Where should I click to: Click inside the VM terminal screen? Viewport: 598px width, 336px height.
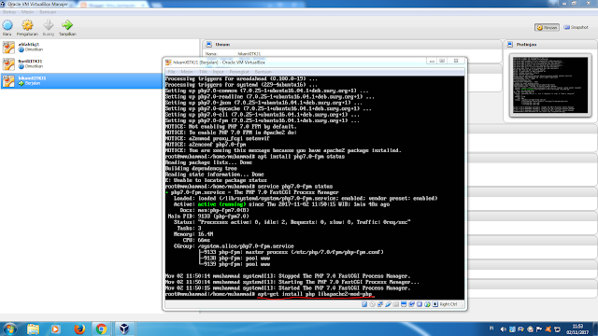point(315,188)
